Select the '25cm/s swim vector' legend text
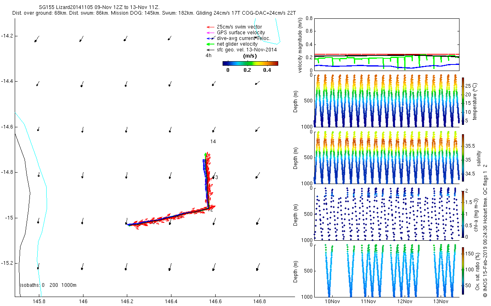491x306 pixels. [239, 27]
